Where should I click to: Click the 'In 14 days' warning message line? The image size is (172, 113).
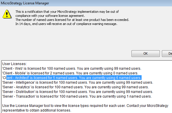click(x=66, y=24)
